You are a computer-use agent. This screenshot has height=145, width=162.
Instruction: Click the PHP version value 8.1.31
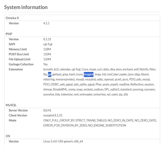tap(47, 39)
